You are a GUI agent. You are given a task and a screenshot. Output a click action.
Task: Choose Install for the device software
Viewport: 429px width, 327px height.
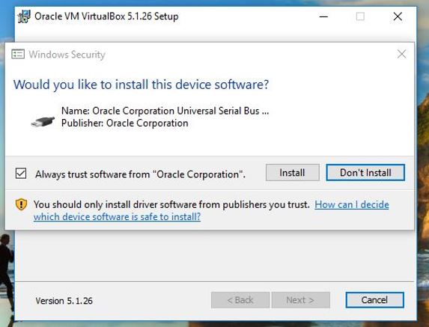292,173
